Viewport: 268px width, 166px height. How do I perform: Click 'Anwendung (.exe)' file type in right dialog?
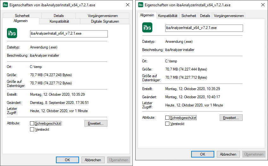179,42
